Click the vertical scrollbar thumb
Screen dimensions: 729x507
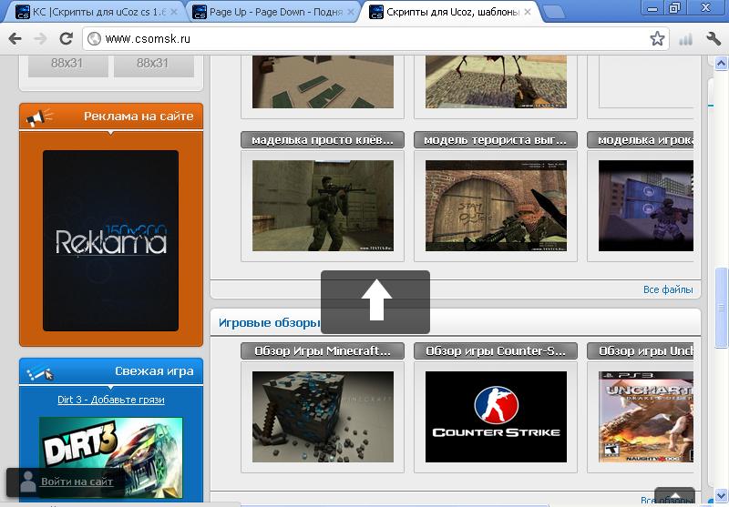722,308
